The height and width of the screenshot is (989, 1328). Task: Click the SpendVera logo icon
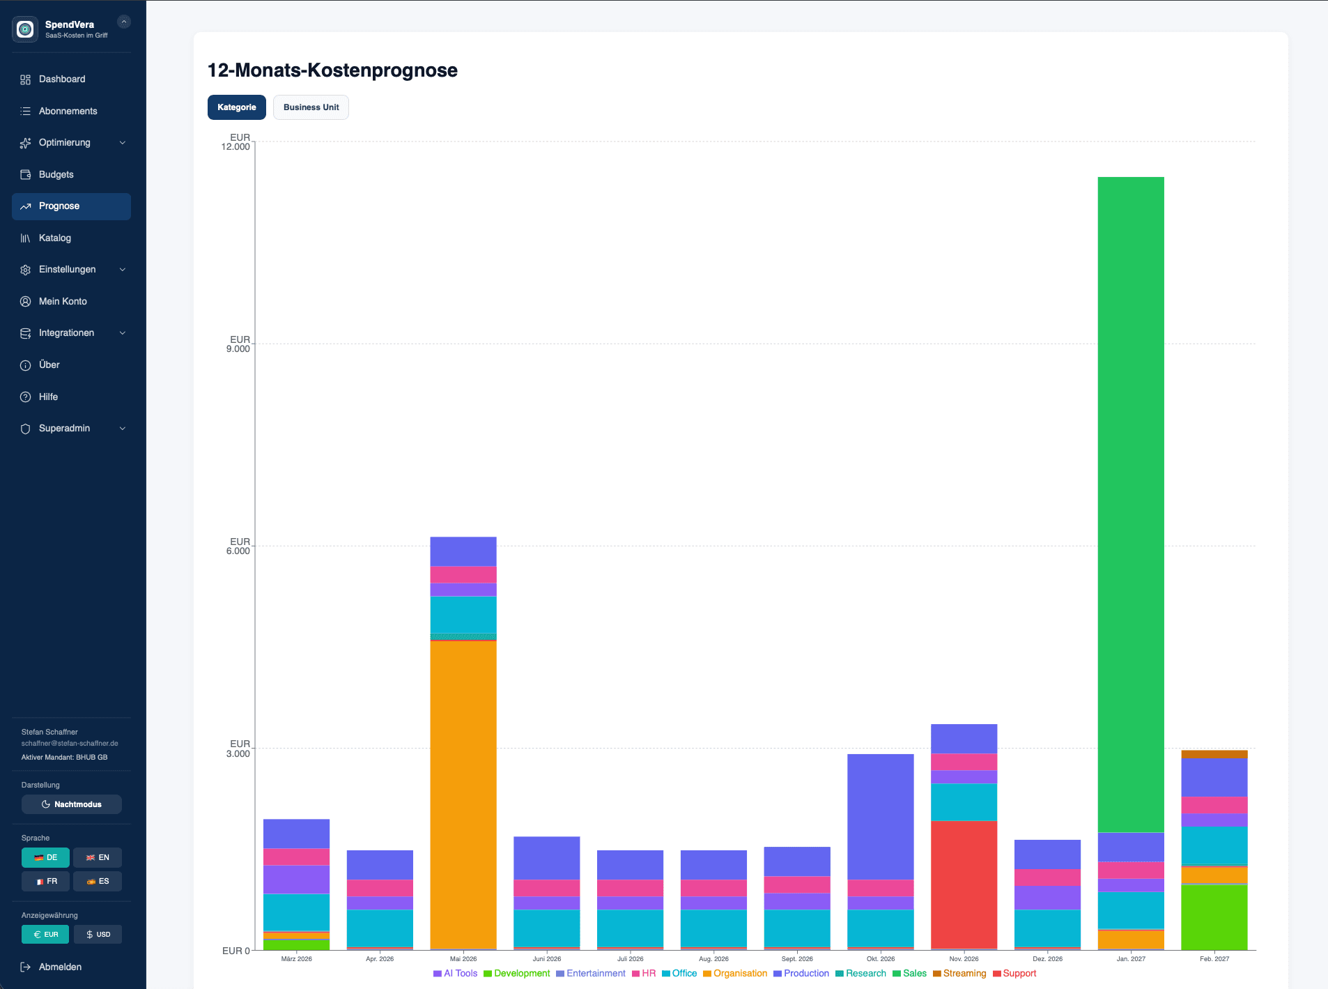[x=25, y=29]
